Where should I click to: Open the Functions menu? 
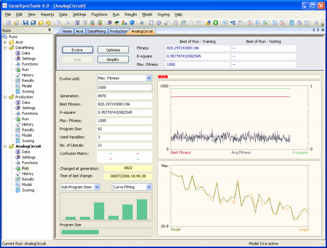click(x=99, y=14)
